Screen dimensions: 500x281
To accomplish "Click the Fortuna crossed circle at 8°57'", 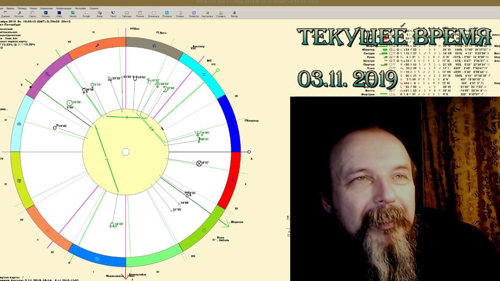I will coord(199,163).
